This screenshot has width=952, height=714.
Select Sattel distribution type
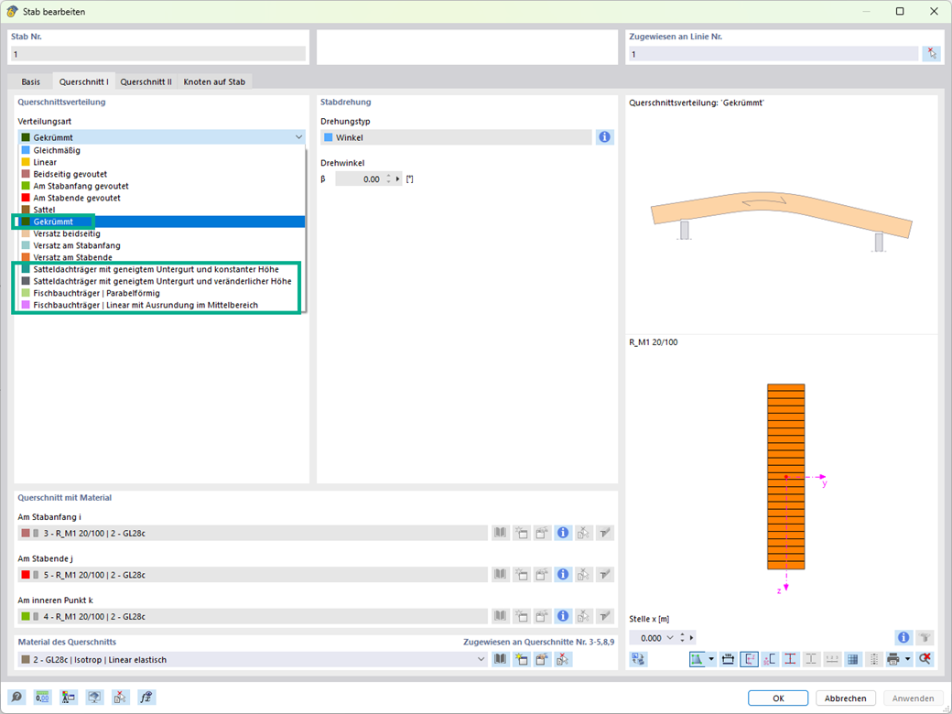point(161,210)
